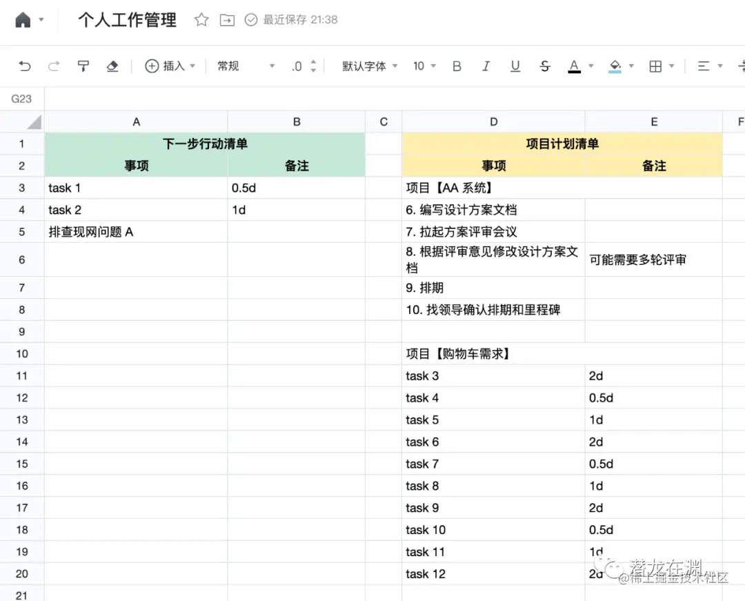The image size is (745, 601).
Task: Toggle bold formatting
Action: pos(457,66)
